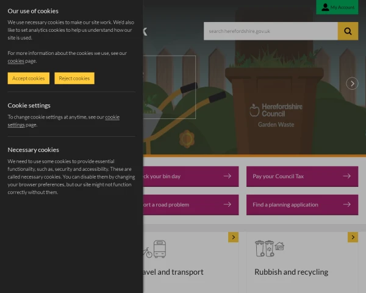Expand the Rubbish and recycling card chevron
Image resolution: width=366 pixels, height=293 pixels.
coord(353,237)
